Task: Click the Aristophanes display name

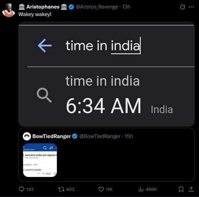Action: pyautogui.click(x=43, y=7)
